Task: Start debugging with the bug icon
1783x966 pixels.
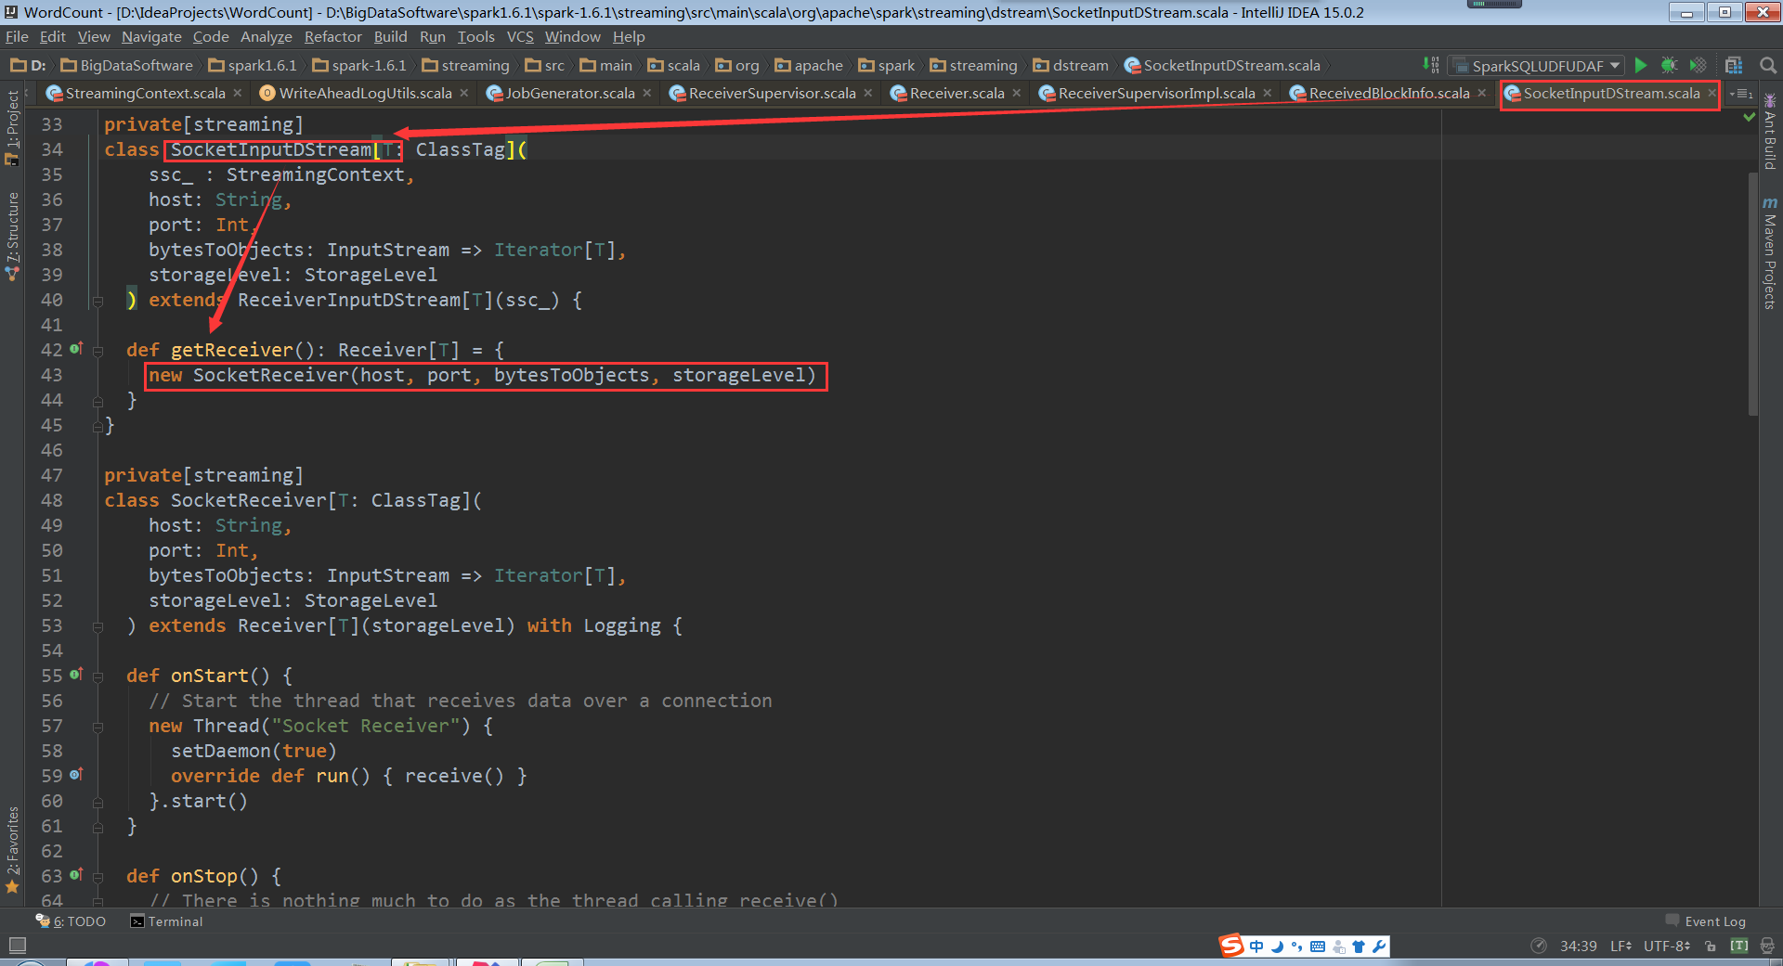Action: click(x=1669, y=65)
